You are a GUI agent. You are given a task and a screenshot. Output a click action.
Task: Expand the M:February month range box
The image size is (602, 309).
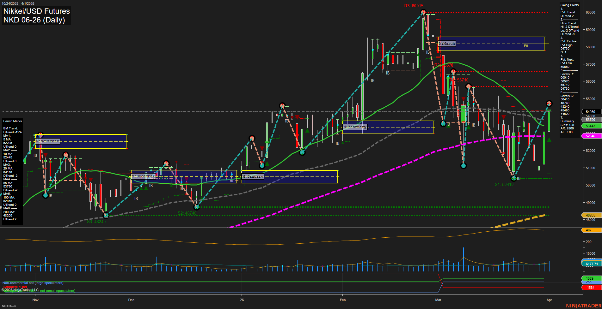click(355, 127)
